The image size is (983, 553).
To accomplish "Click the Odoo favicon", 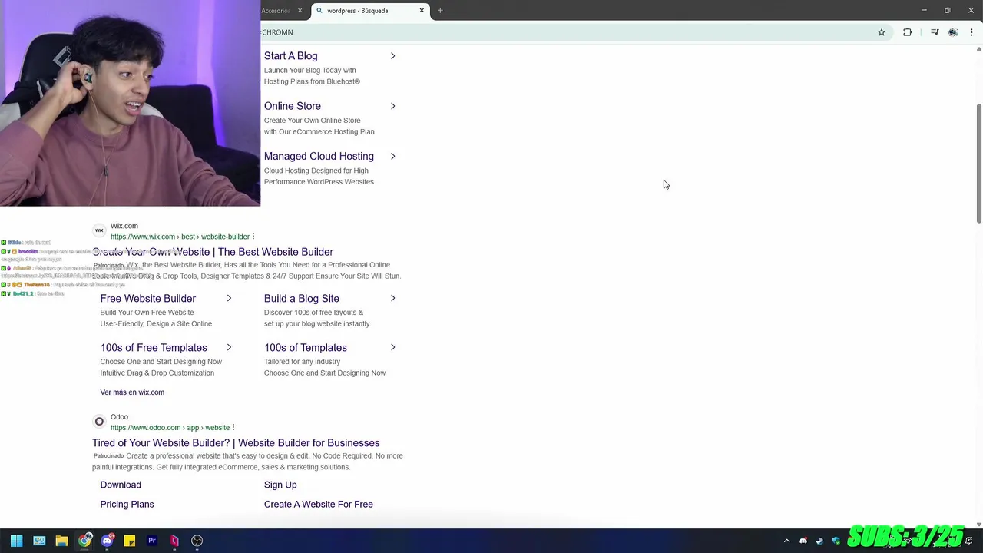I will [x=99, y=422].
